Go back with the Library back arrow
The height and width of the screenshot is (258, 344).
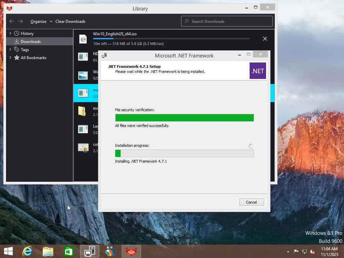point(12,21)
